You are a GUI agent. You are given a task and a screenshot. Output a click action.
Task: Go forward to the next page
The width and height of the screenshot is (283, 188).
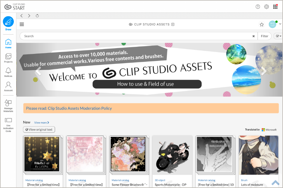tap(29, 16)
